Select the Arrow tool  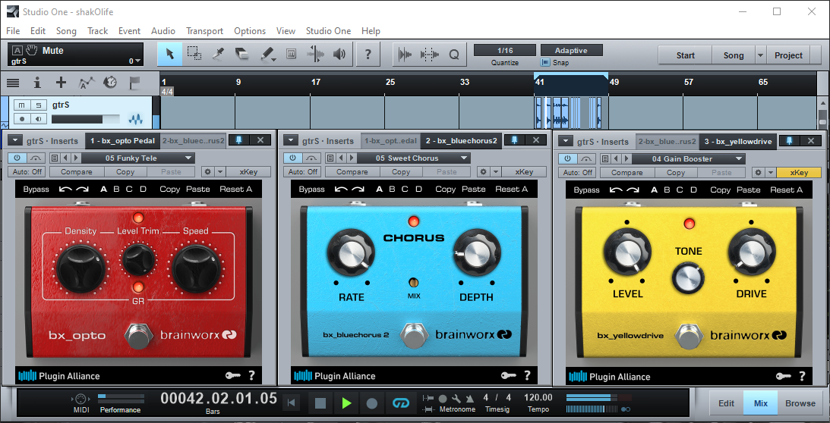[170, 54]
